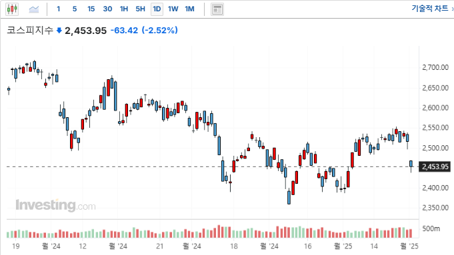The height and width of the screenshot is (255, 454).
Task: Open the chart layout panel icon
Action: 217,9
